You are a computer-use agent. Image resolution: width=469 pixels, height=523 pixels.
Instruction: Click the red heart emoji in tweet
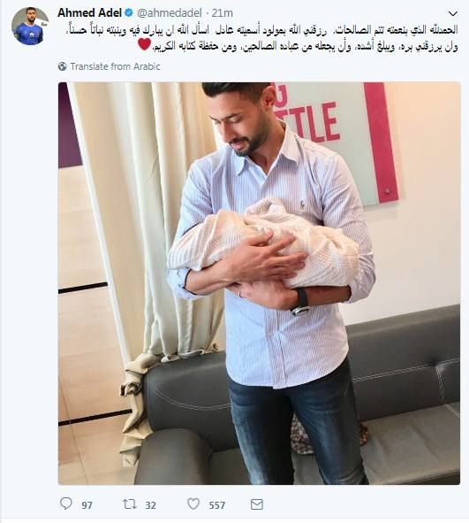[144, 44]
